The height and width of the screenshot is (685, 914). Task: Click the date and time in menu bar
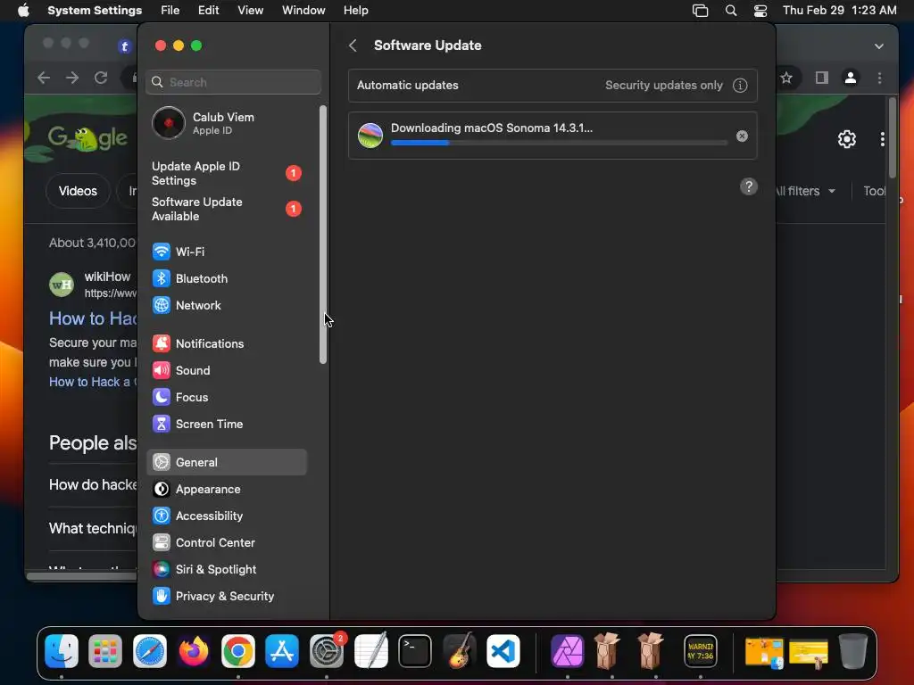[x=839, y=11]
